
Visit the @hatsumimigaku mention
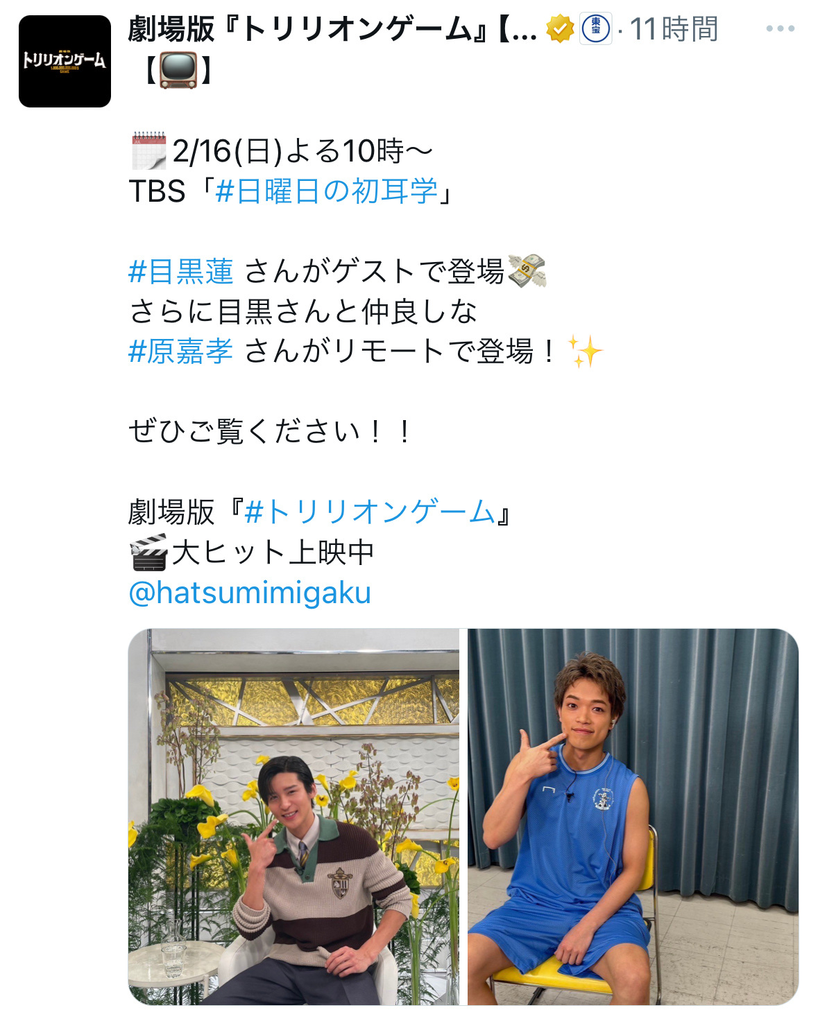[250, 593]
